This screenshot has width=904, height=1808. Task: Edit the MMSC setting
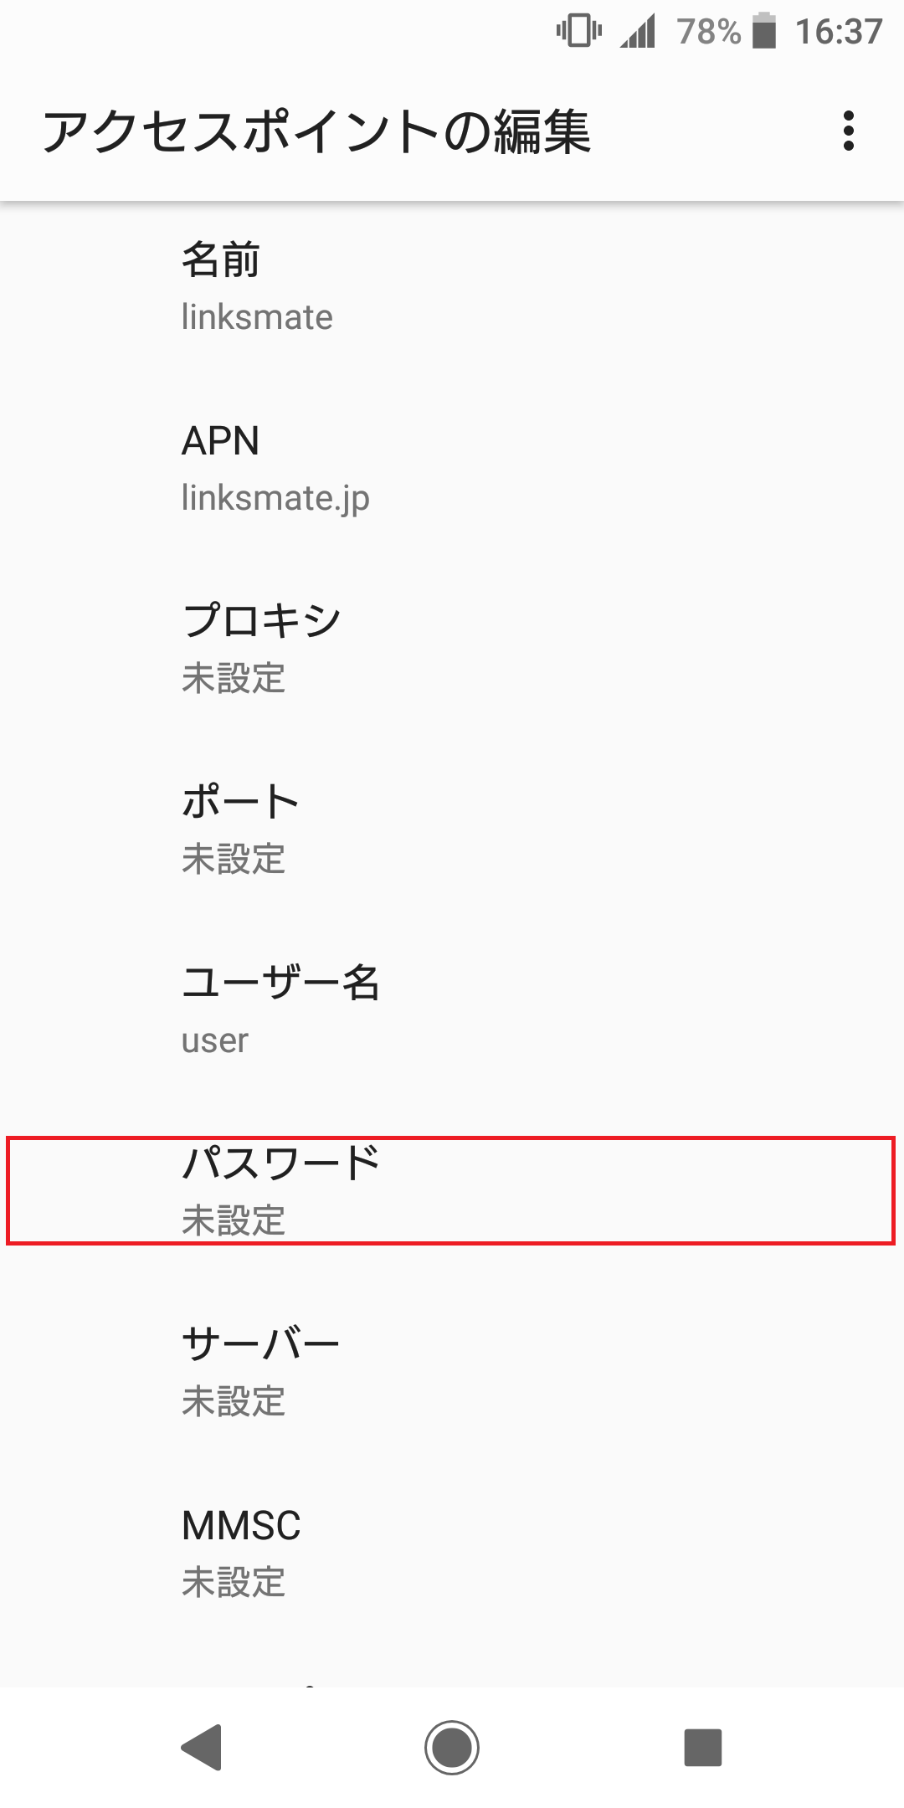click(x=452, y=1553)
